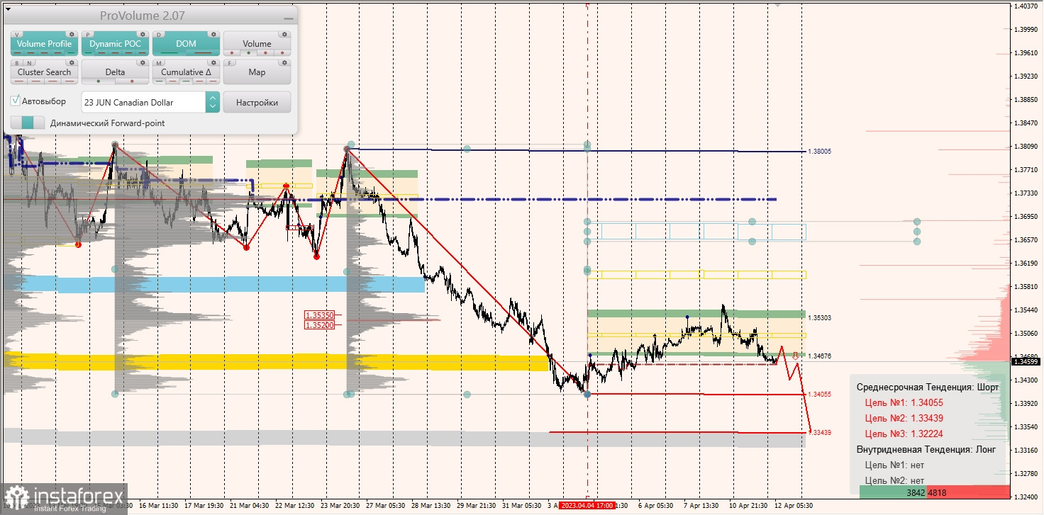Click the 1.38005 level label
This screenshot has height=515, width=1044.
tap(820, 152)
